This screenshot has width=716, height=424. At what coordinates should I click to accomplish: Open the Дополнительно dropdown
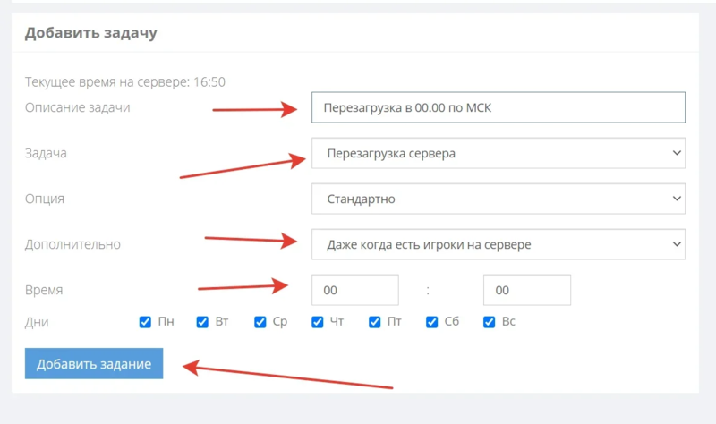(x=499, y=244)
